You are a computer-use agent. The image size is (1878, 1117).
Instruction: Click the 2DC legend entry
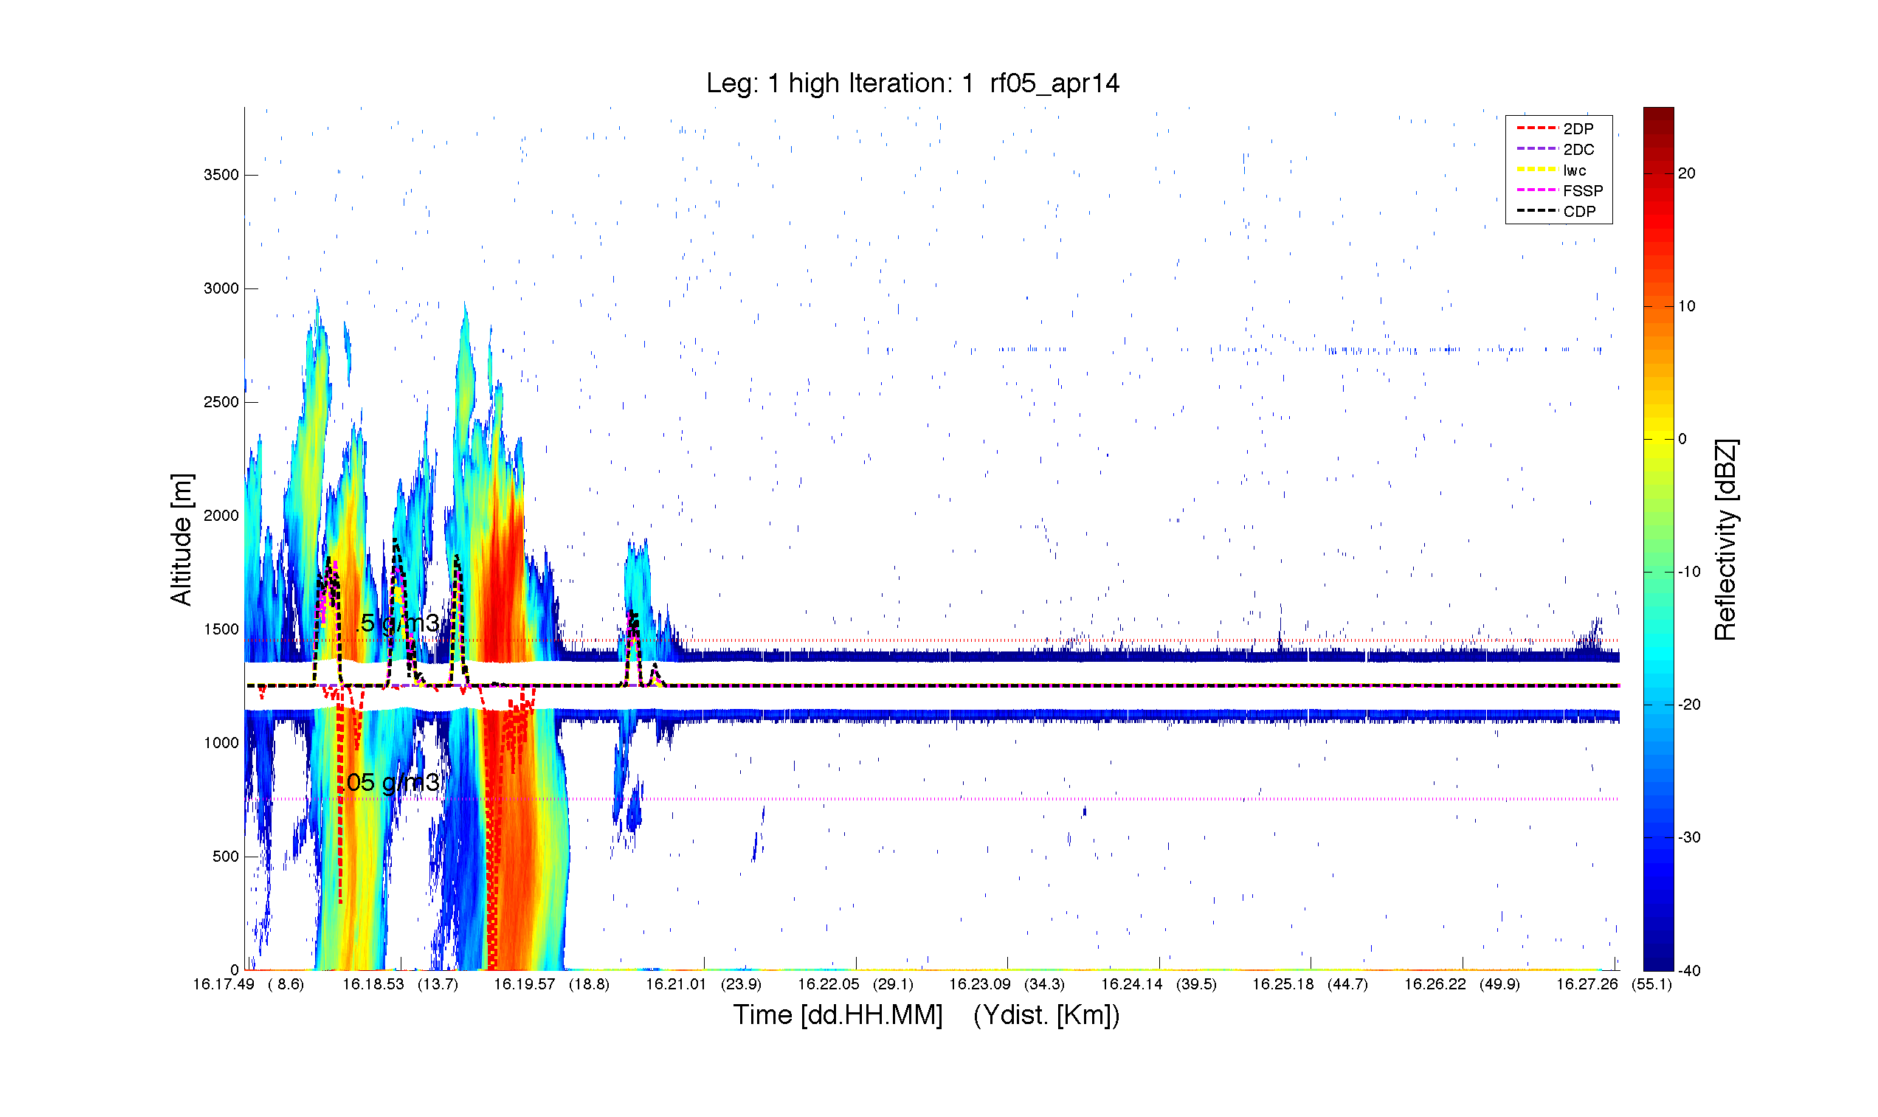click(1560, 150)
